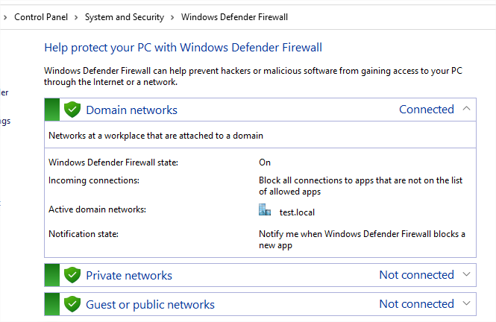Image resolution: width=496 pixels, height=322 pixels.
Task: Click the 'Incoming connections:' label
Action: [x=94, y=180]
